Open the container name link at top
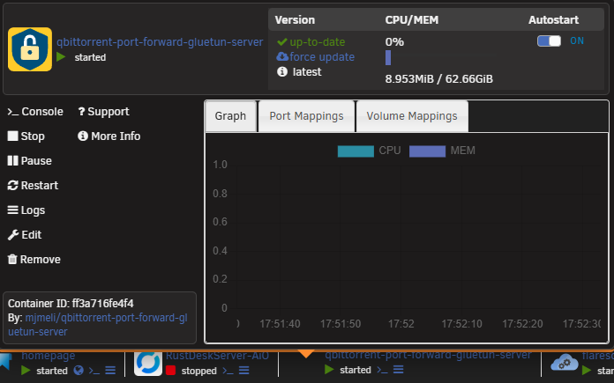614x383 pixels. [x=160, y=41]
